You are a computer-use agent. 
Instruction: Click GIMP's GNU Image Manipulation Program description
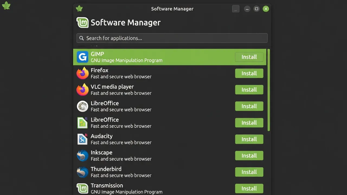pos(127,60)
